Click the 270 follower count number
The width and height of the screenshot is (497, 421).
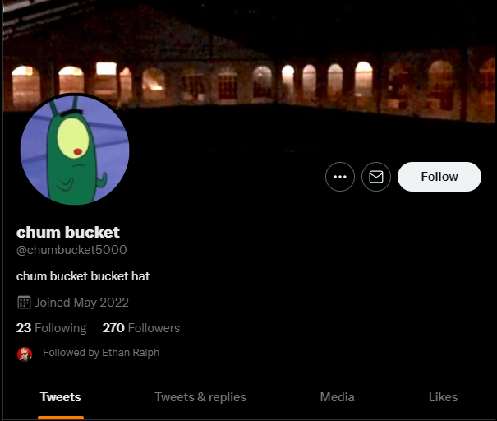(113, 328)
